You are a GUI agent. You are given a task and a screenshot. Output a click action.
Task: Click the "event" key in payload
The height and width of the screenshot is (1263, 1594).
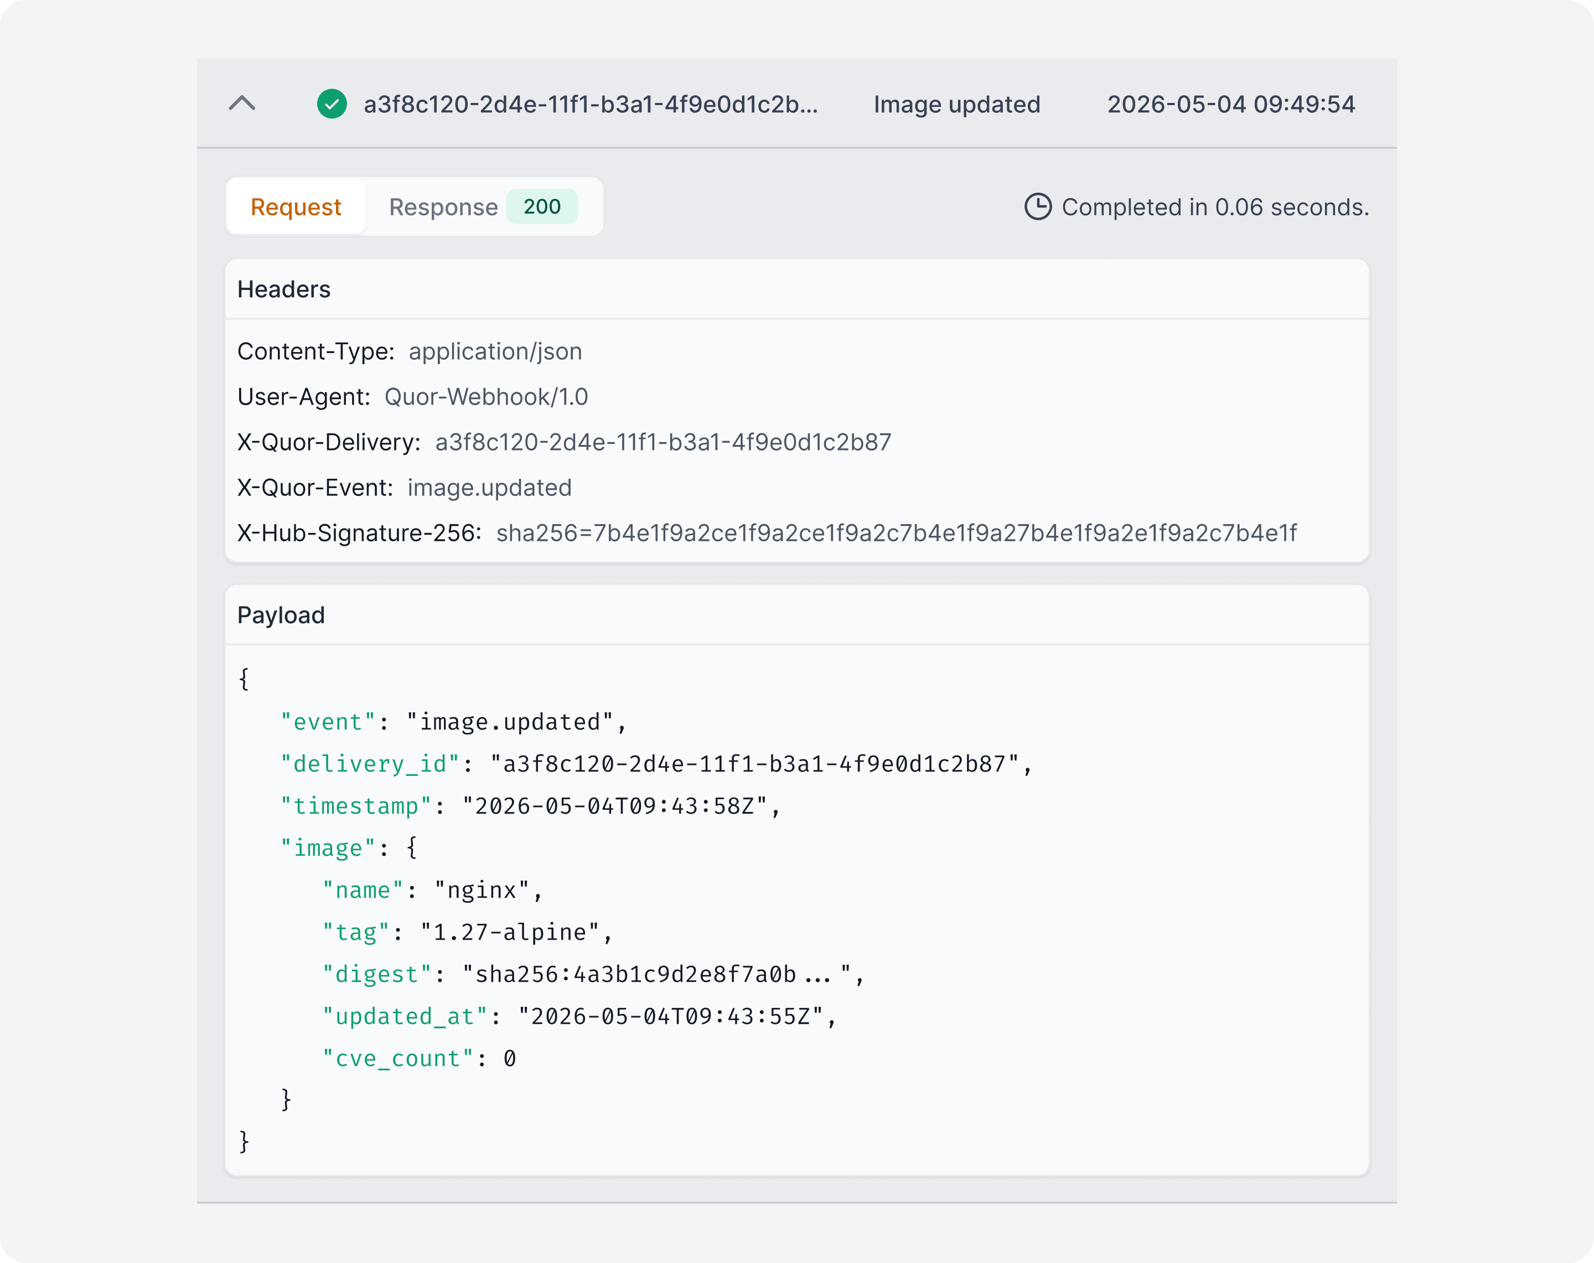pyautogui.click(x=328, y=722)
